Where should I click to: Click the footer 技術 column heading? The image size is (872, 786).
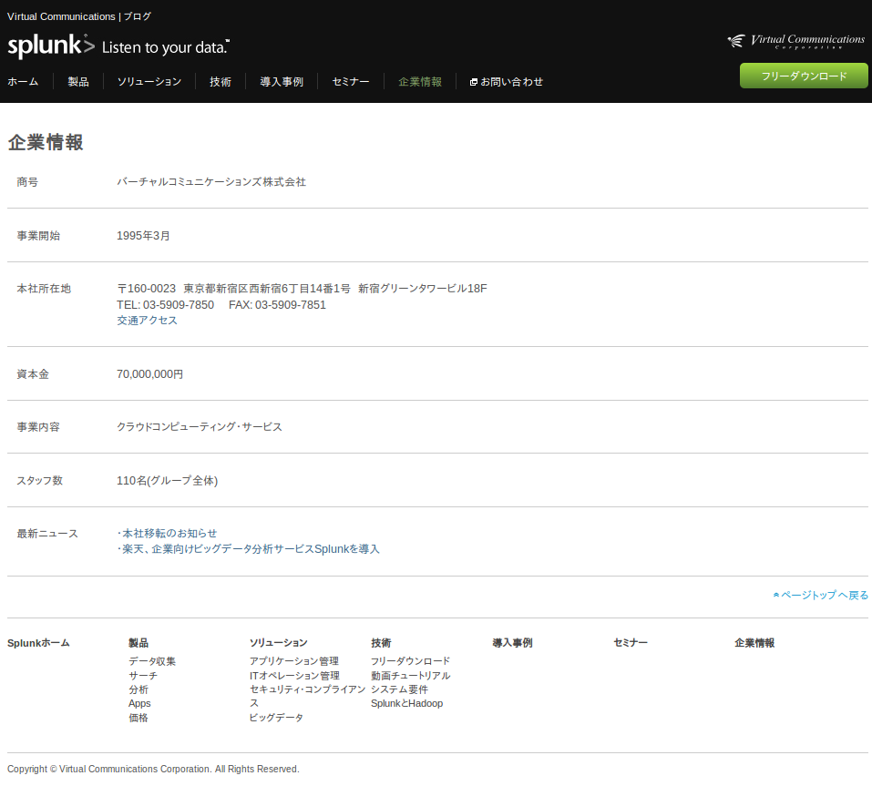click(381, 643)
